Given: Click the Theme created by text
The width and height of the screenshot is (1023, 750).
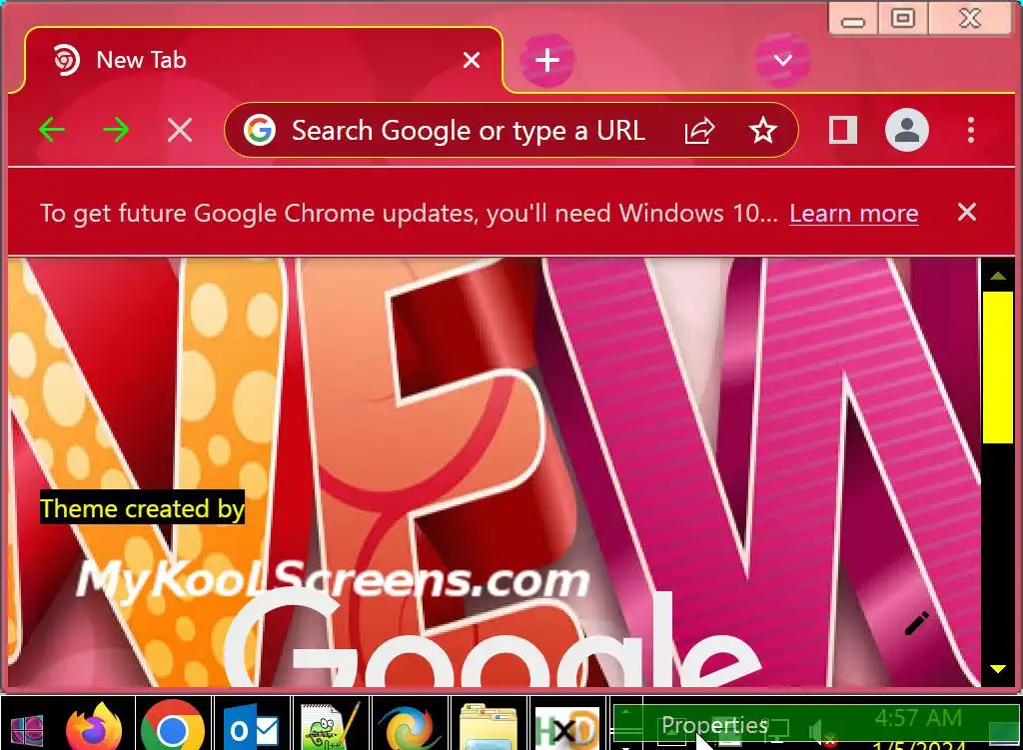Looking at the screenshot, I should [x=142, y=507].
